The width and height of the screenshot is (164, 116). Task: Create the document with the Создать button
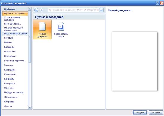tap(140, 112)
